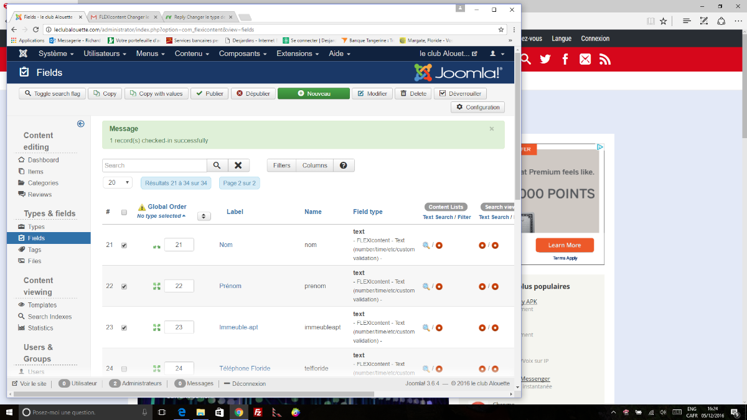
Task: Open the Configuration button
Action: click(477, 107)
